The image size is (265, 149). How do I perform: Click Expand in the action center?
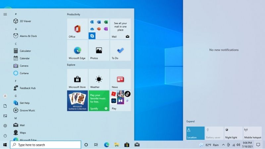pyautogui.click(x=190, y=122)
